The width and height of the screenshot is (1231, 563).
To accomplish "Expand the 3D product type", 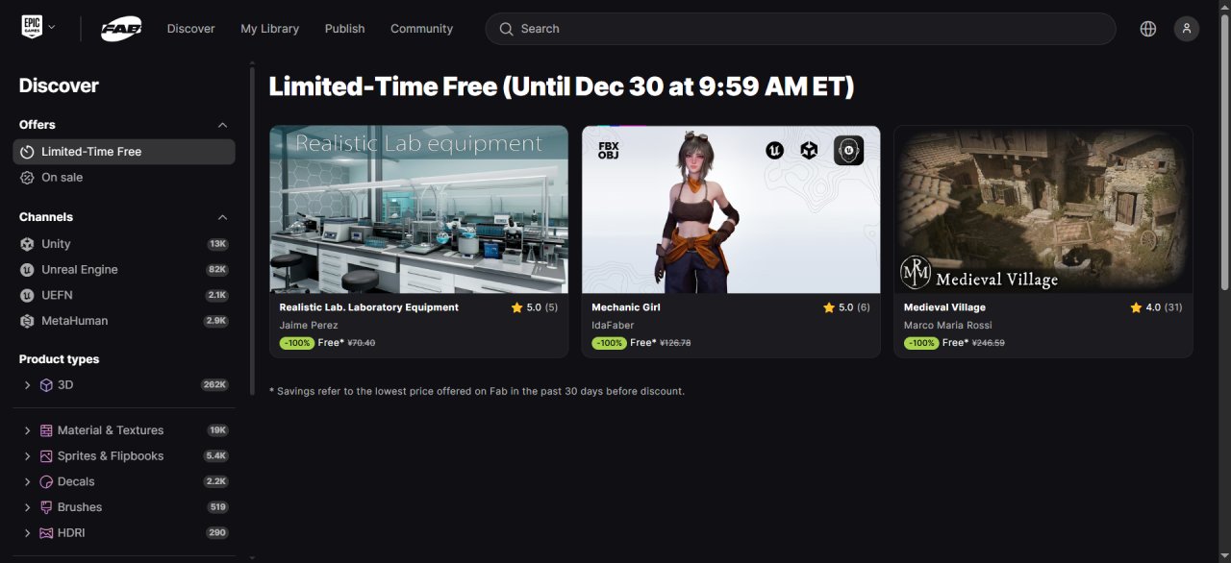I will pos(27,385).
